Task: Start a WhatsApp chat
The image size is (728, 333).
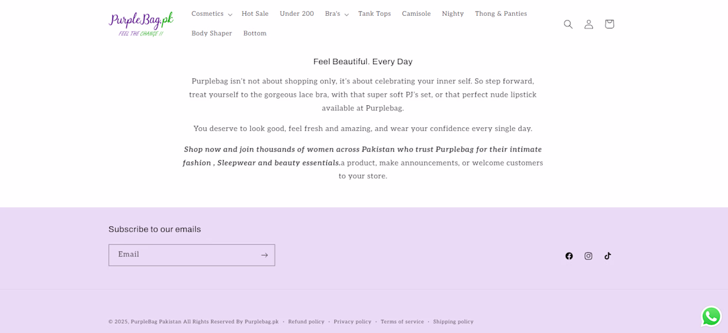Action: [x=711, y=316]
